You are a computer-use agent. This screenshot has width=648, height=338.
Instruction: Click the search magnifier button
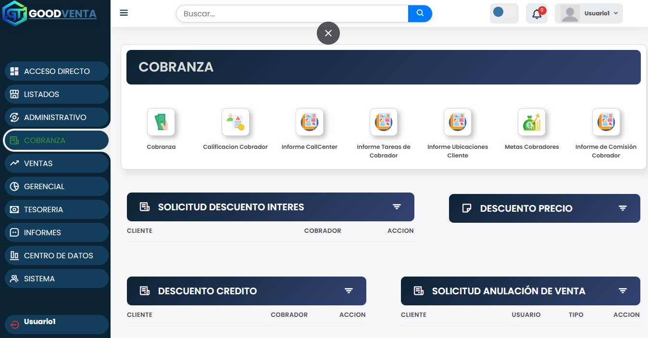pyautogui.click(x=420, y=13)
